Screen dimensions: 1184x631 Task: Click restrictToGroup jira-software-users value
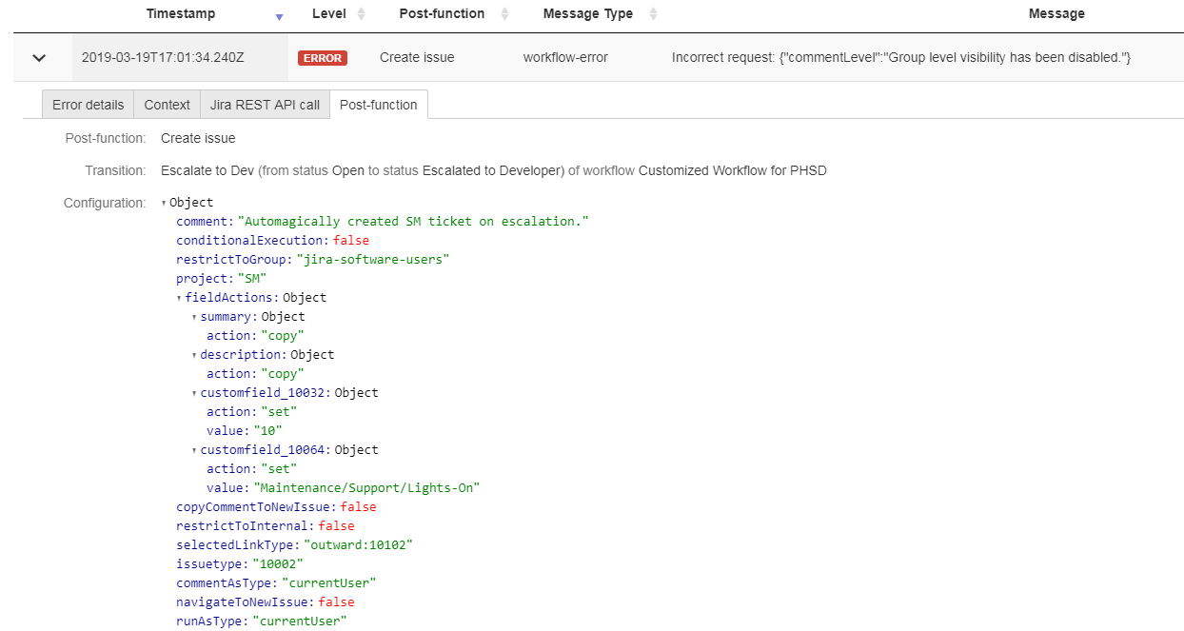(x=373, y=260)
